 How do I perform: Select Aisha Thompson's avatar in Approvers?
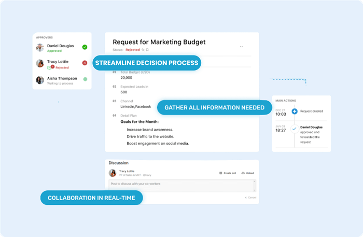pos(40,80)
